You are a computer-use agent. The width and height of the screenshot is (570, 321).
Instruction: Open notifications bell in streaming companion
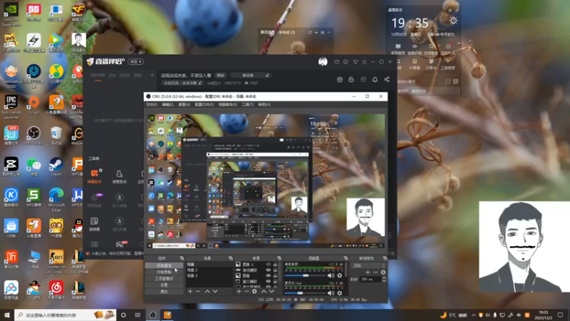pos(375,79)
